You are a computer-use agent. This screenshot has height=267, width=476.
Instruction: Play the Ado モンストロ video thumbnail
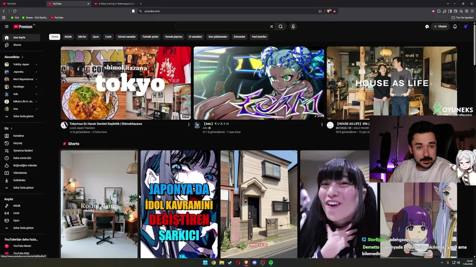click(259, 83)
